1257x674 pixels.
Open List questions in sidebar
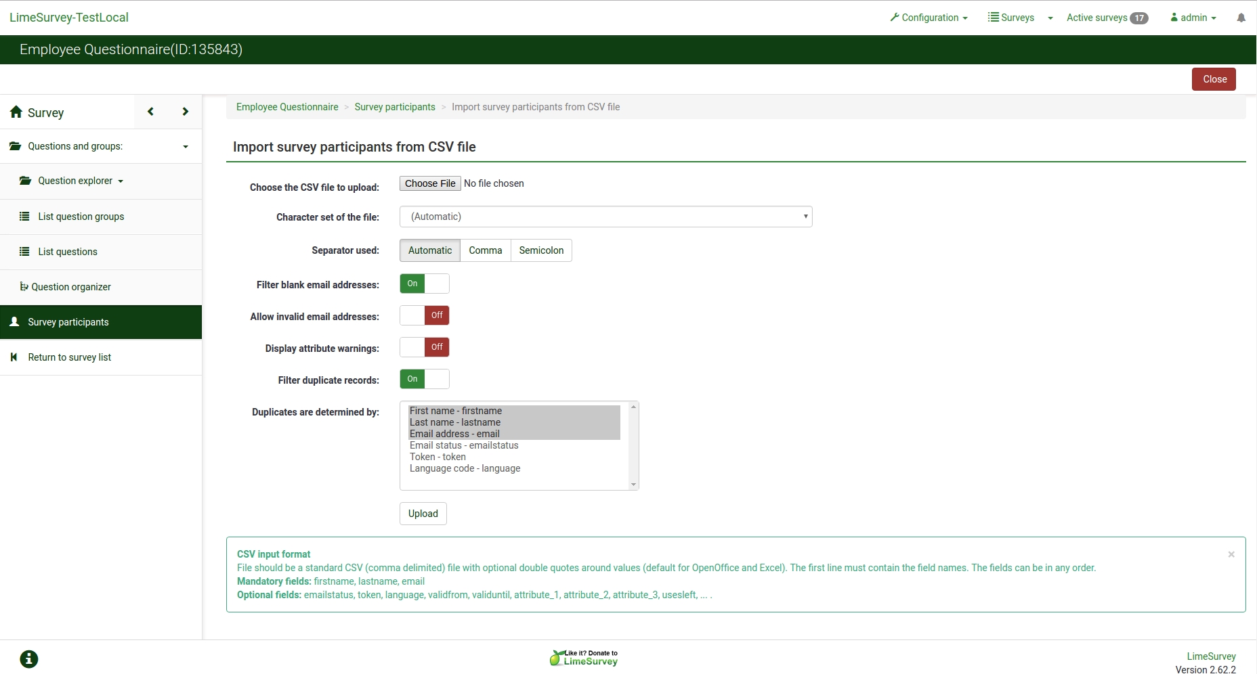(101, 252)
